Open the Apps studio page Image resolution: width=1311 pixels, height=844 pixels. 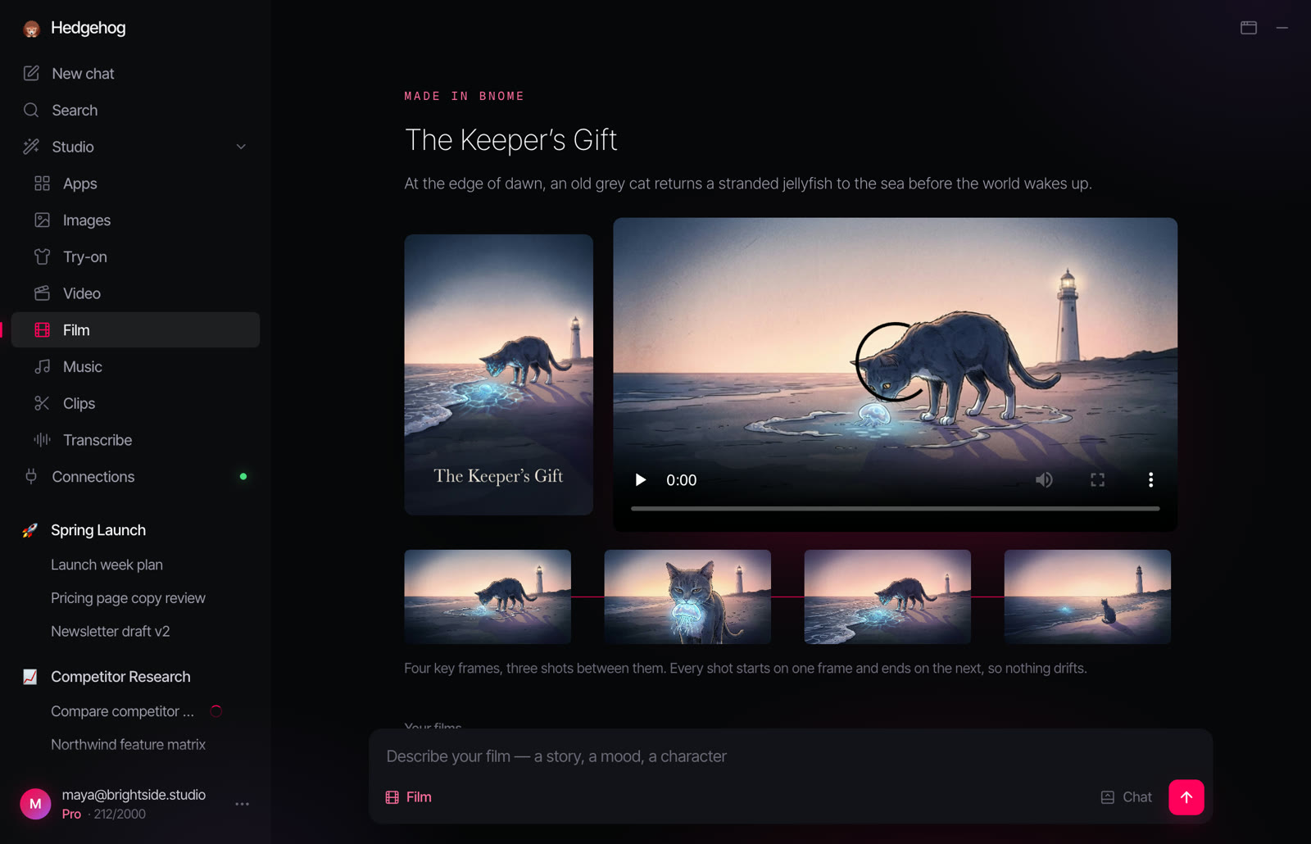coord(135,184)
